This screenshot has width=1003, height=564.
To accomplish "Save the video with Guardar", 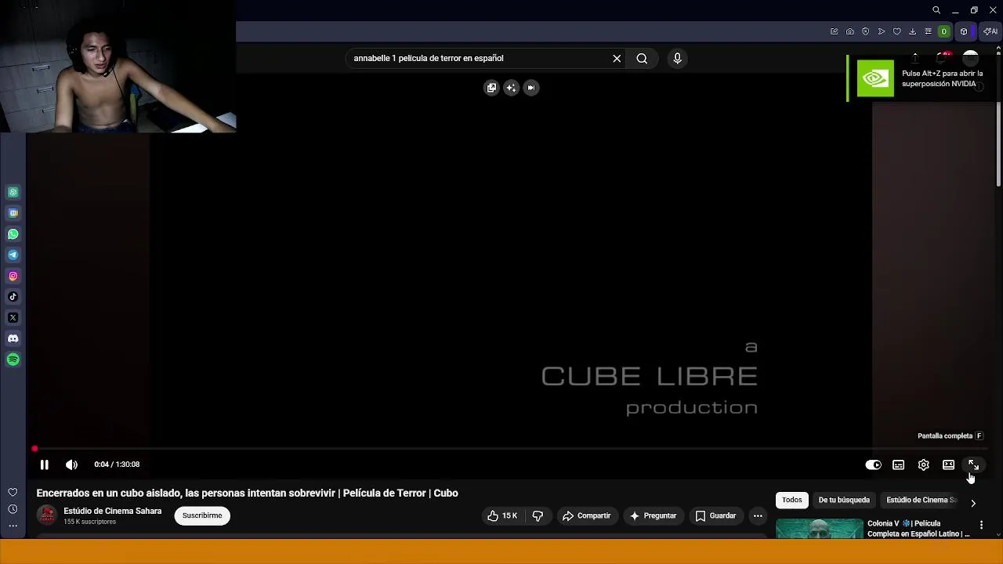I will point(715,515).
